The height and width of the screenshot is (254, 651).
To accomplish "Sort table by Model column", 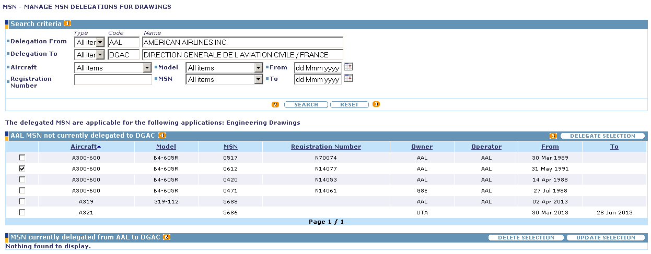I will (166, 147).
